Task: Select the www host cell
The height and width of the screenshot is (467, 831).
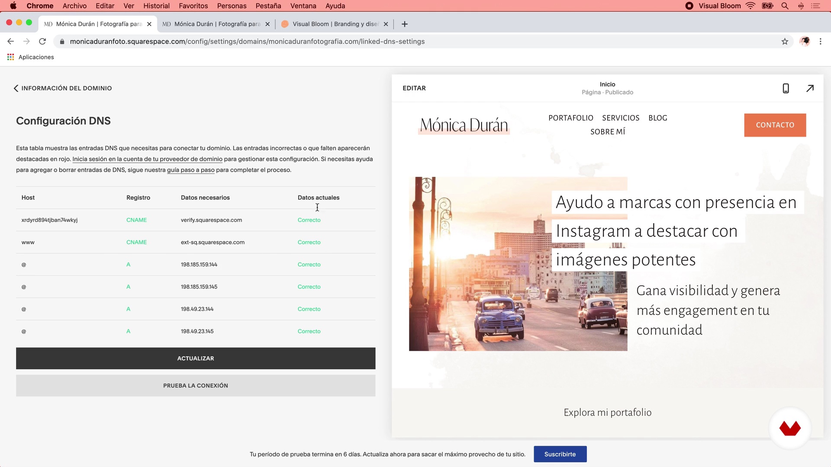Action: coord(28,243)
